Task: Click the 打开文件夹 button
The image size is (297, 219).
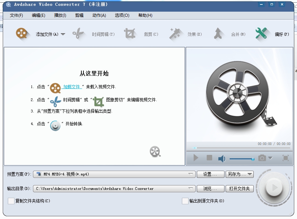Action: click(239, 188)
